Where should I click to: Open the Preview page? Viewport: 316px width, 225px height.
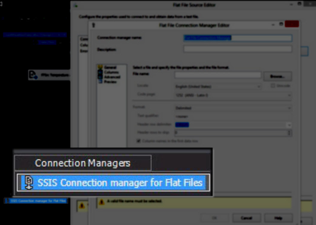click(x=110, y=82)
